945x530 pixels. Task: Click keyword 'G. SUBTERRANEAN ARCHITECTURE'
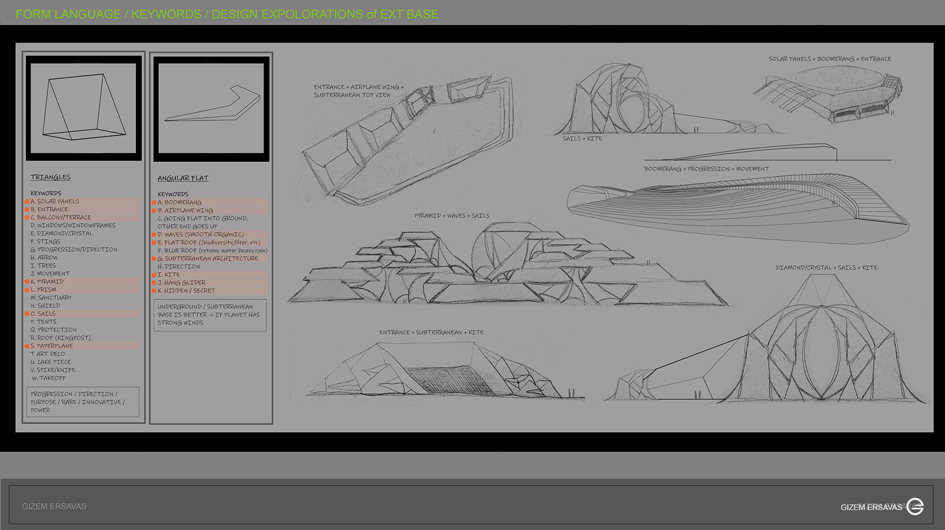point(208,259)
